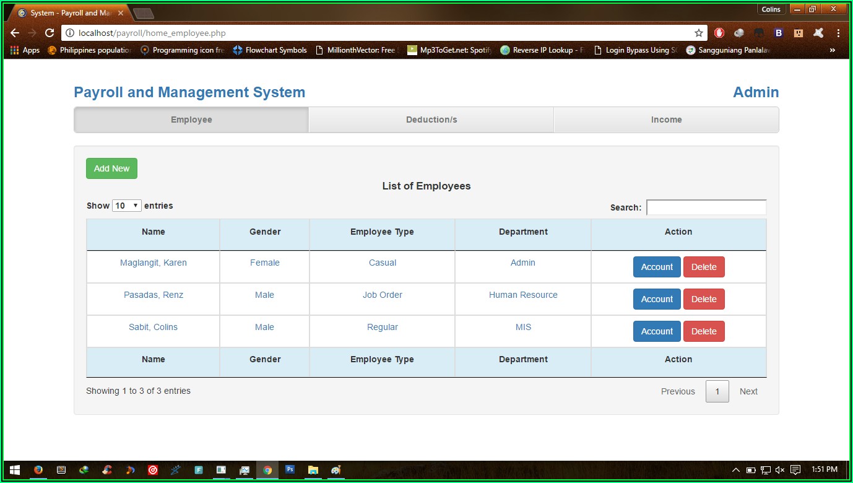Unmute the volume in system tray

coord(780,470)
